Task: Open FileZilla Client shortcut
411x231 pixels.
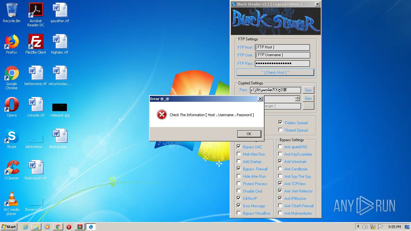Action: (36, 44)
